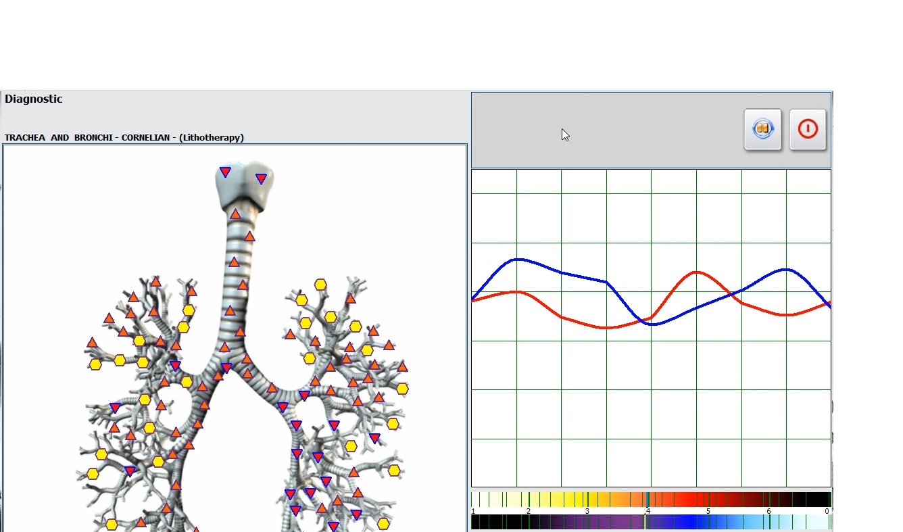The width and height of the screenshot is (903, 532).
Task: Click the orange pause button
Action: pos(762,129)
